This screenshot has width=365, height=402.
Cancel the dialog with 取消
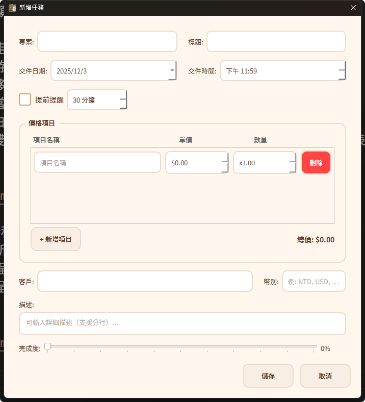(325, 375)
